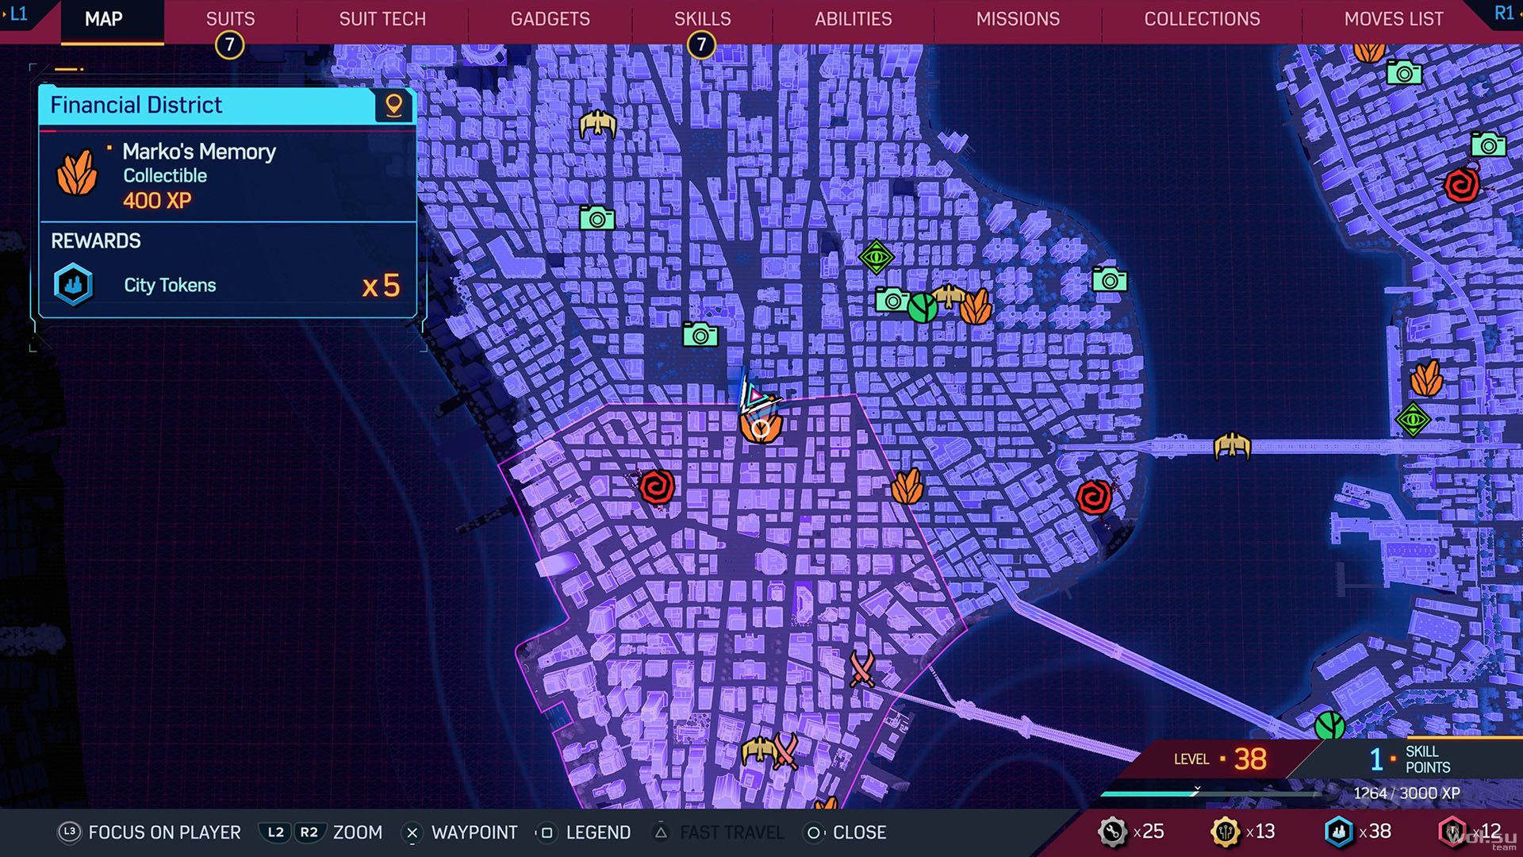Select the red spiral icon on the east waterfront

coord(1095,497)
